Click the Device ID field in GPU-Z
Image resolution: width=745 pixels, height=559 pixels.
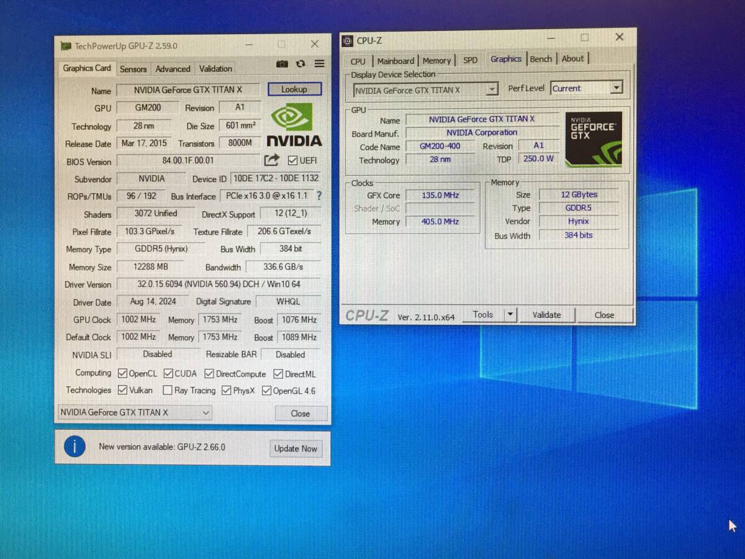[276, 178]
